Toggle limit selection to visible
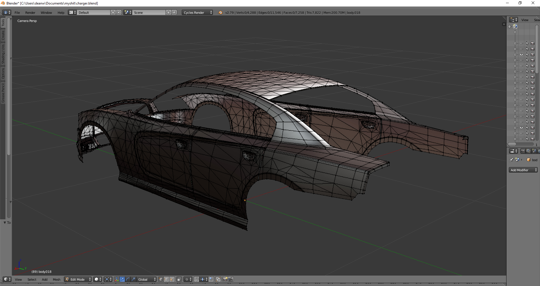Screen dimensions: 540x286 pos(179,279)
